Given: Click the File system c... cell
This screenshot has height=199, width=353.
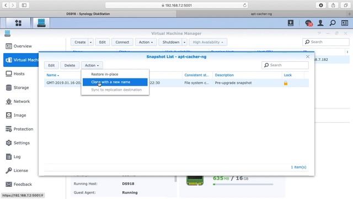Looking at the screenshot, I should click(196, 83).
